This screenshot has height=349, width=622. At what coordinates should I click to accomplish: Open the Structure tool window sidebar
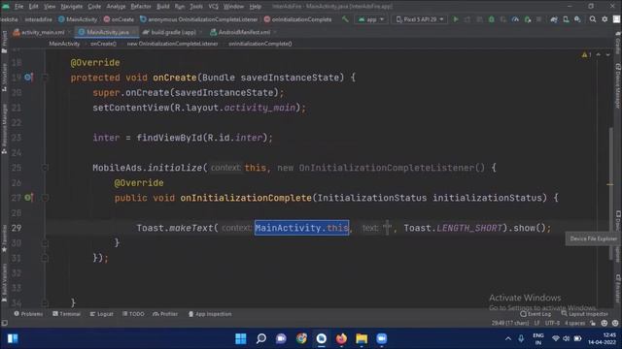(4, 78)
